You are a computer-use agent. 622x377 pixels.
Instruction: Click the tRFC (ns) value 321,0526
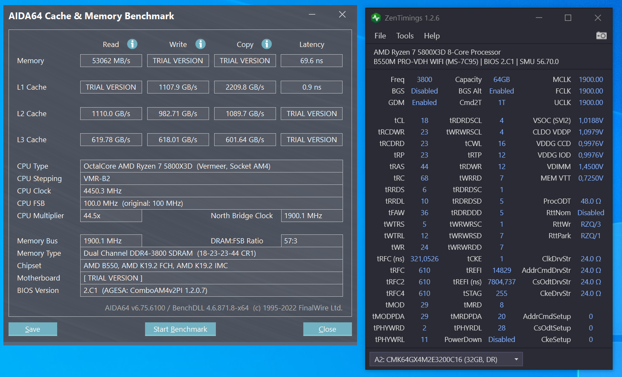point(424,259)
